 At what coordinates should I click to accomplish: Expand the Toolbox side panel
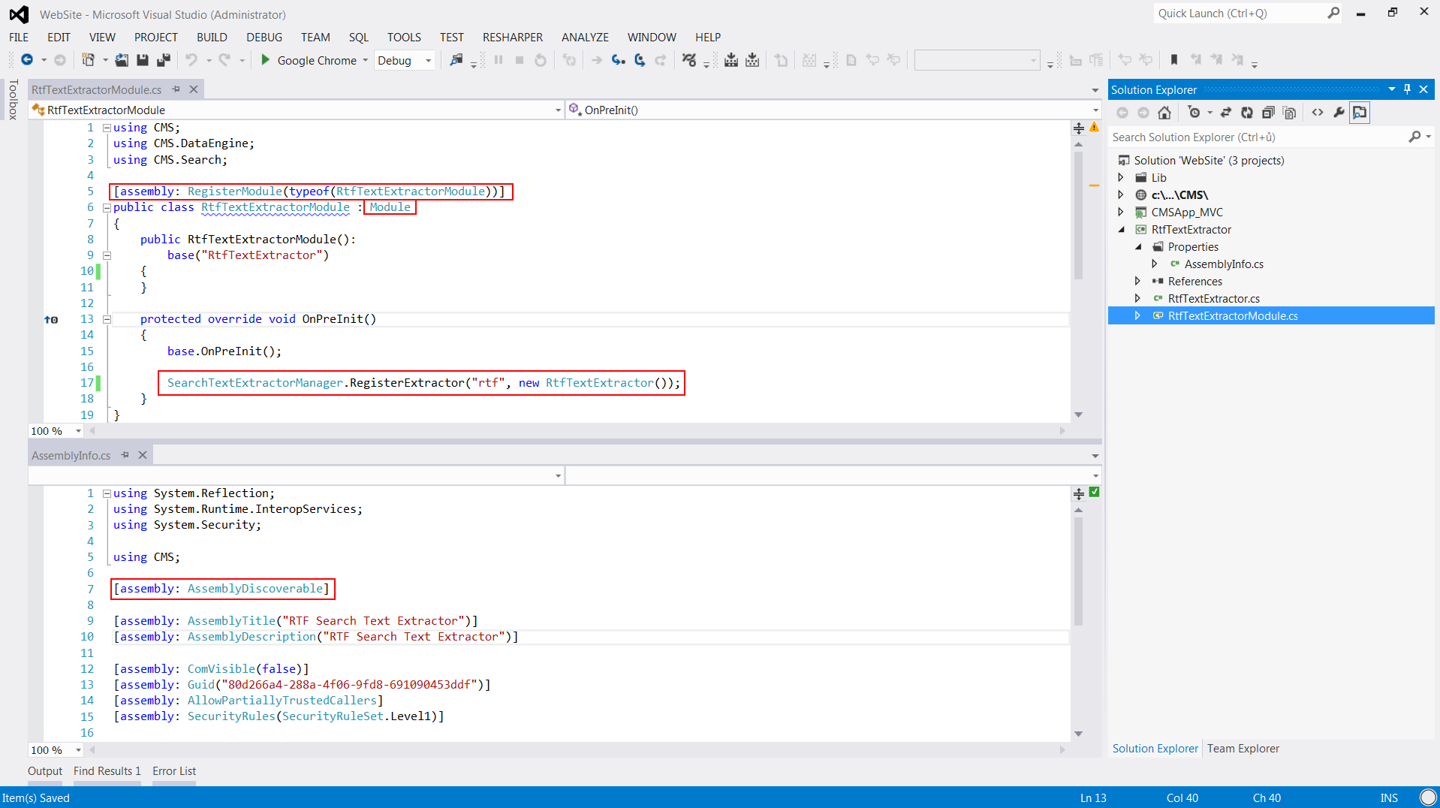(13, 99)
